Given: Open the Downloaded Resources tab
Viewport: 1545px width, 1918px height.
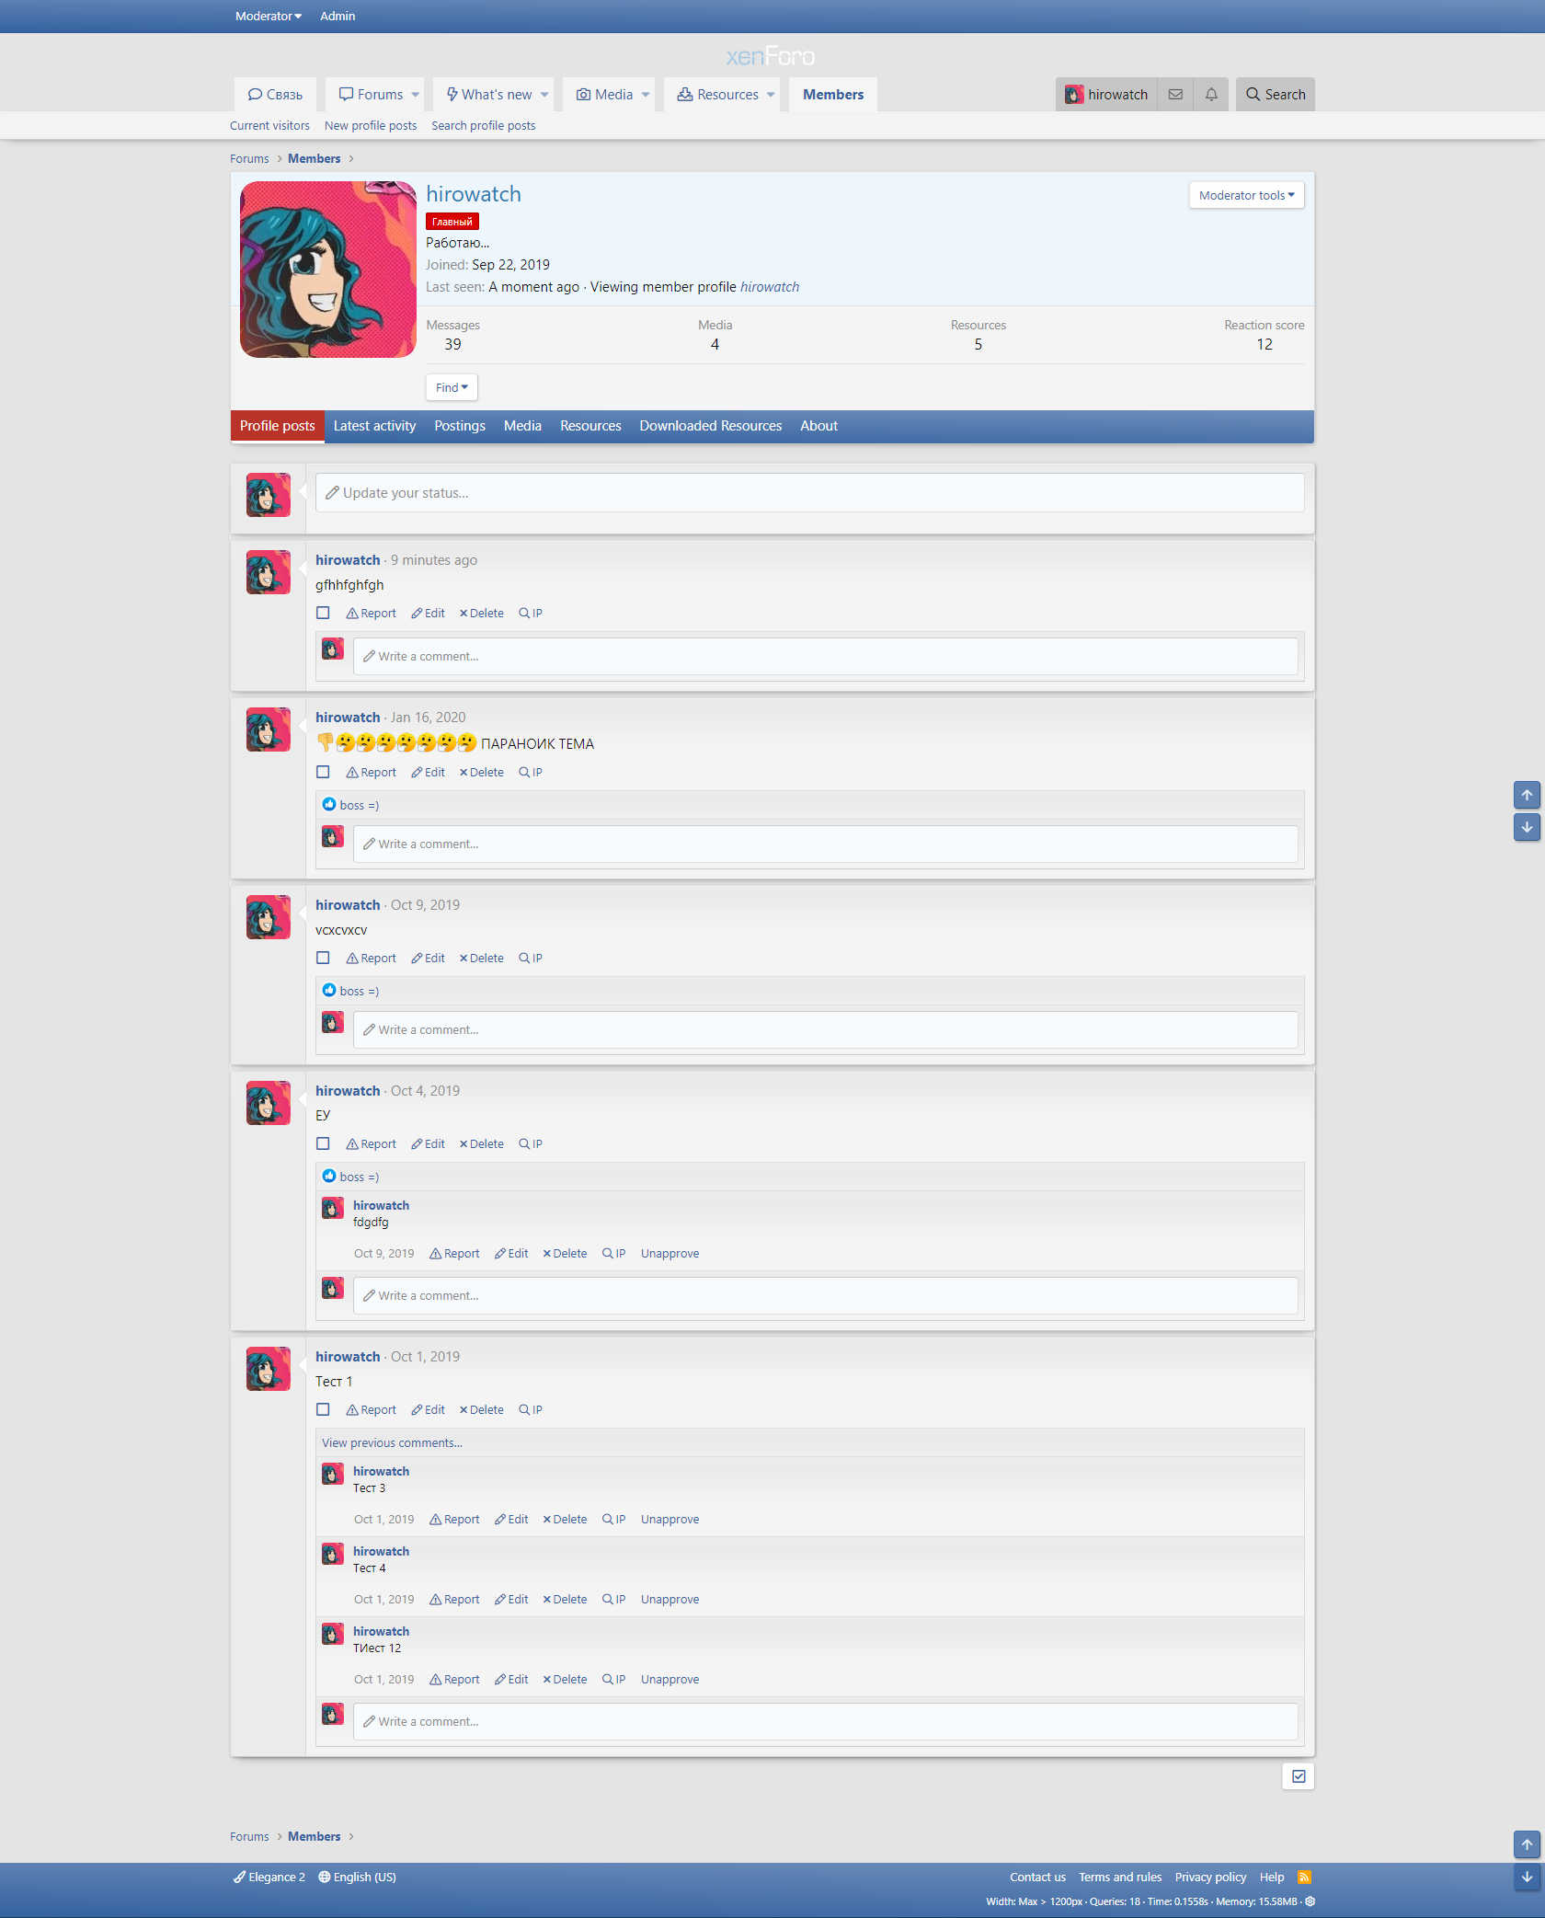Looking at the screenshot, I should (710, 426).
